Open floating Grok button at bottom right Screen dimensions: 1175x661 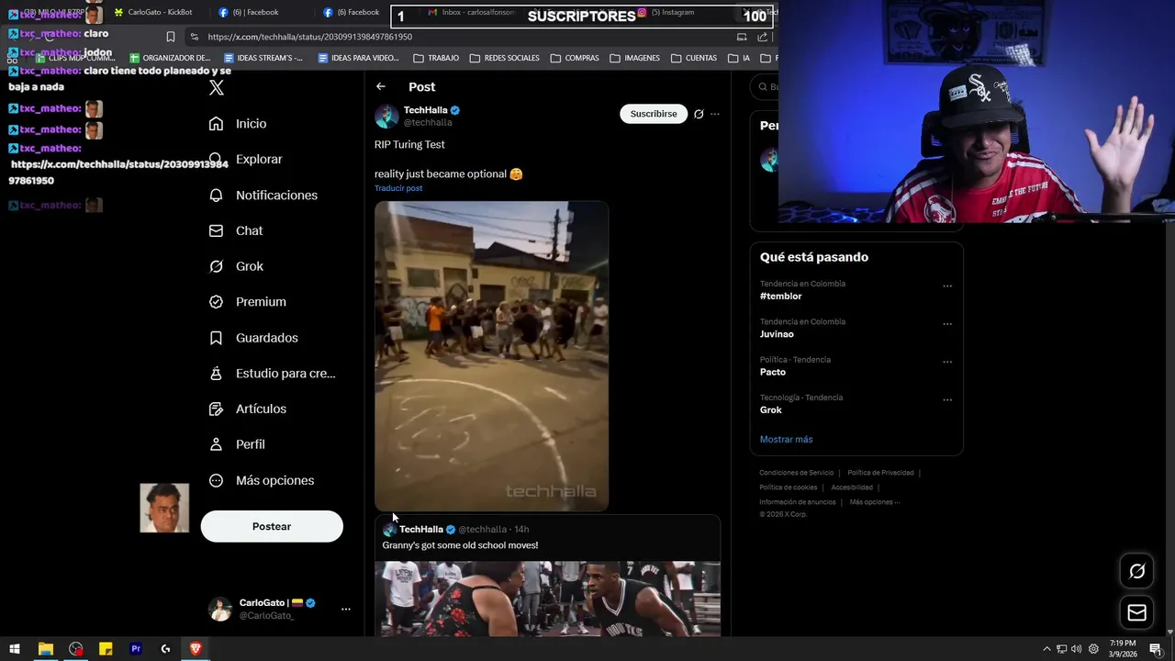(x=1136, y=572)
